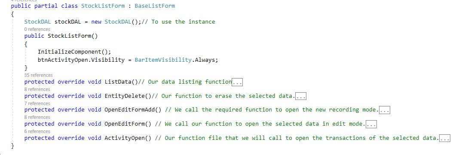Open 8 references link above EntityDelete
Image resolution: width=471 pixels, height=157 pixels.
pyautogui.click(x=37, y=89)
